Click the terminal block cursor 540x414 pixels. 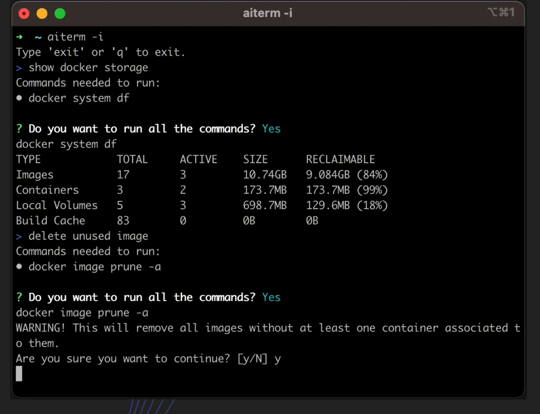click(19, 374)
